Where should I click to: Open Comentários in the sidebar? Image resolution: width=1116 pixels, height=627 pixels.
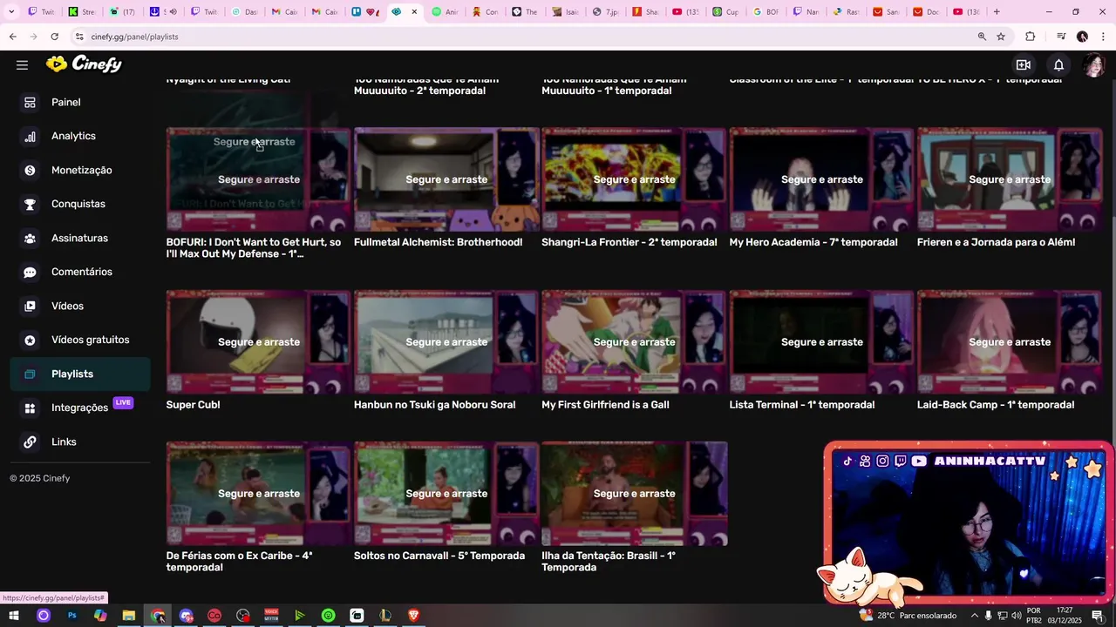click(80, 272)
